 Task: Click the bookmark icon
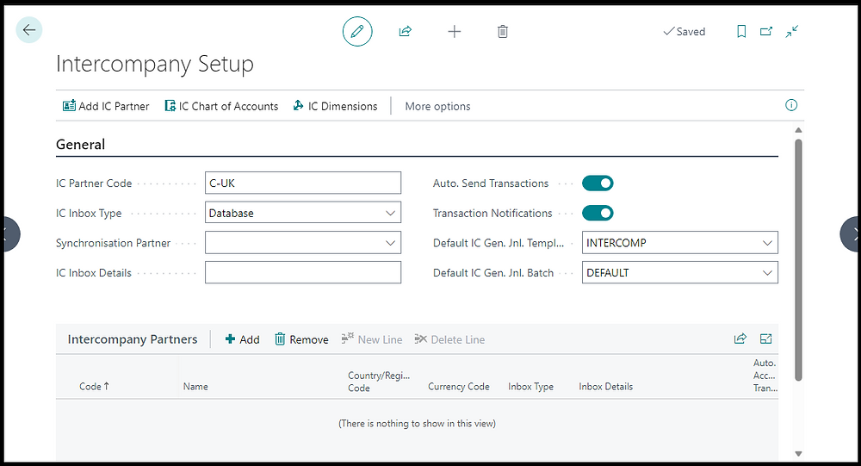click(741, 32)
